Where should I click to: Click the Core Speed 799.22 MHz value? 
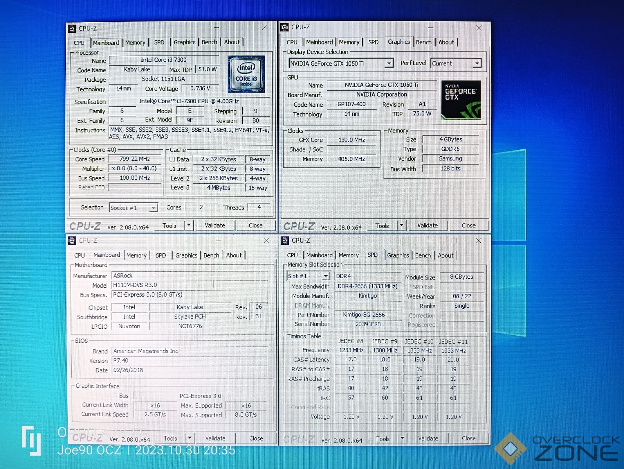coord(135,159)
